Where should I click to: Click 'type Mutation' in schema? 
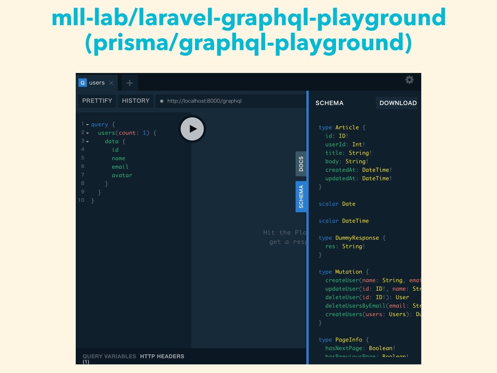[340, 272]
